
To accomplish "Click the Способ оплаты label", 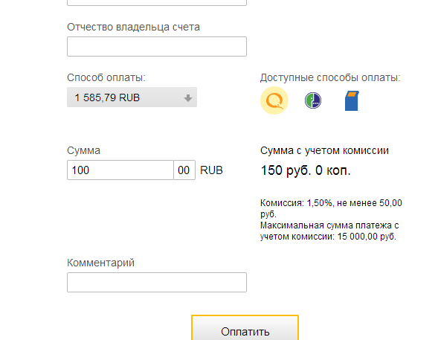I will 106,77.
